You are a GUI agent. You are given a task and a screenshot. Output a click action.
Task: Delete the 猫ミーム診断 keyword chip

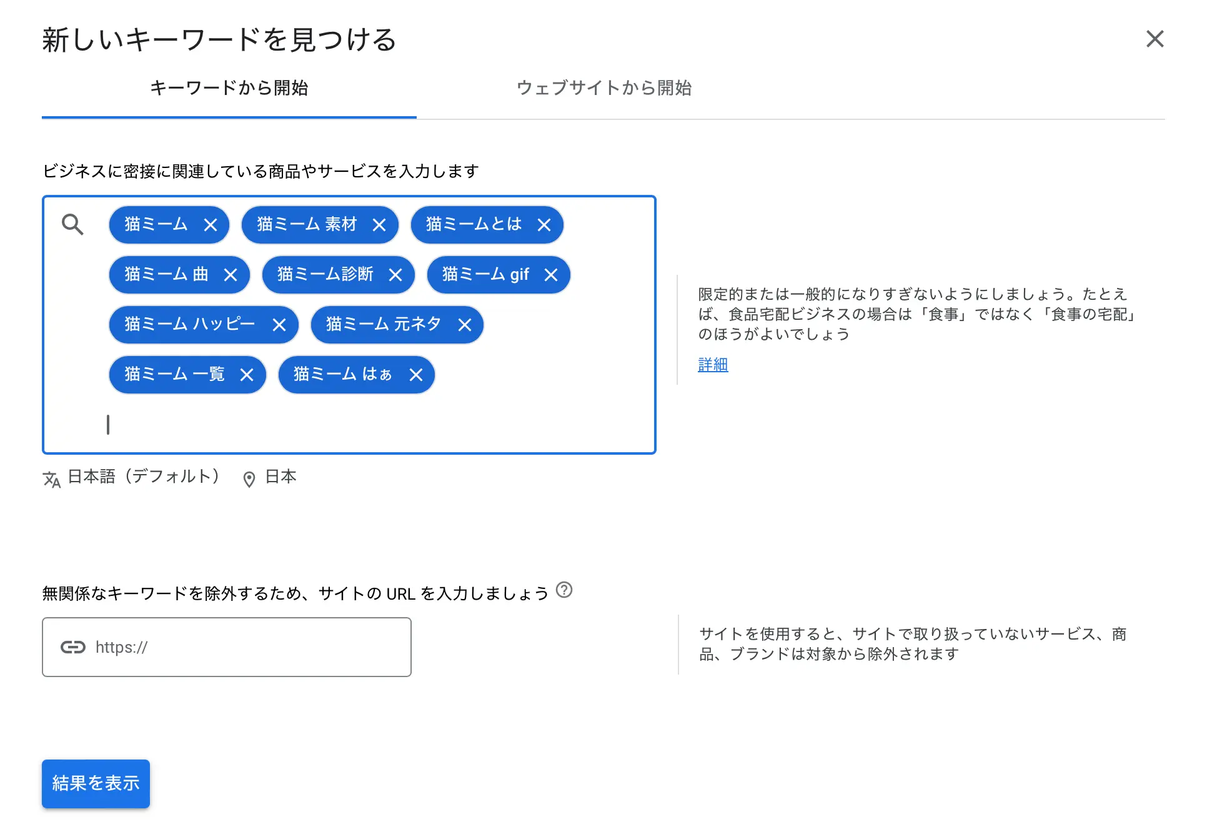pos(395,275)
